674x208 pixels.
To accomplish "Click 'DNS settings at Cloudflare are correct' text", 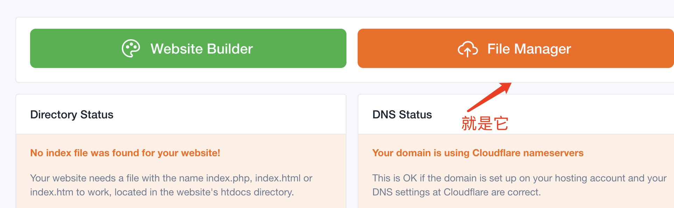I will point(456,192).
